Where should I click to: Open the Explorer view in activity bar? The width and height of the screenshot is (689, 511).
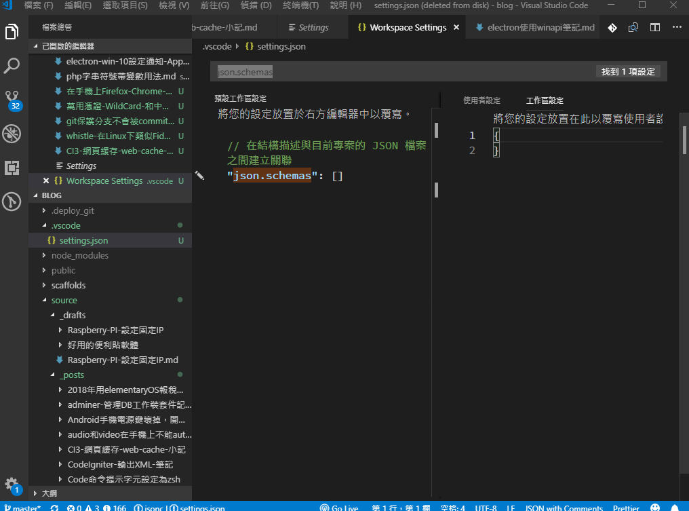(12, 32)
